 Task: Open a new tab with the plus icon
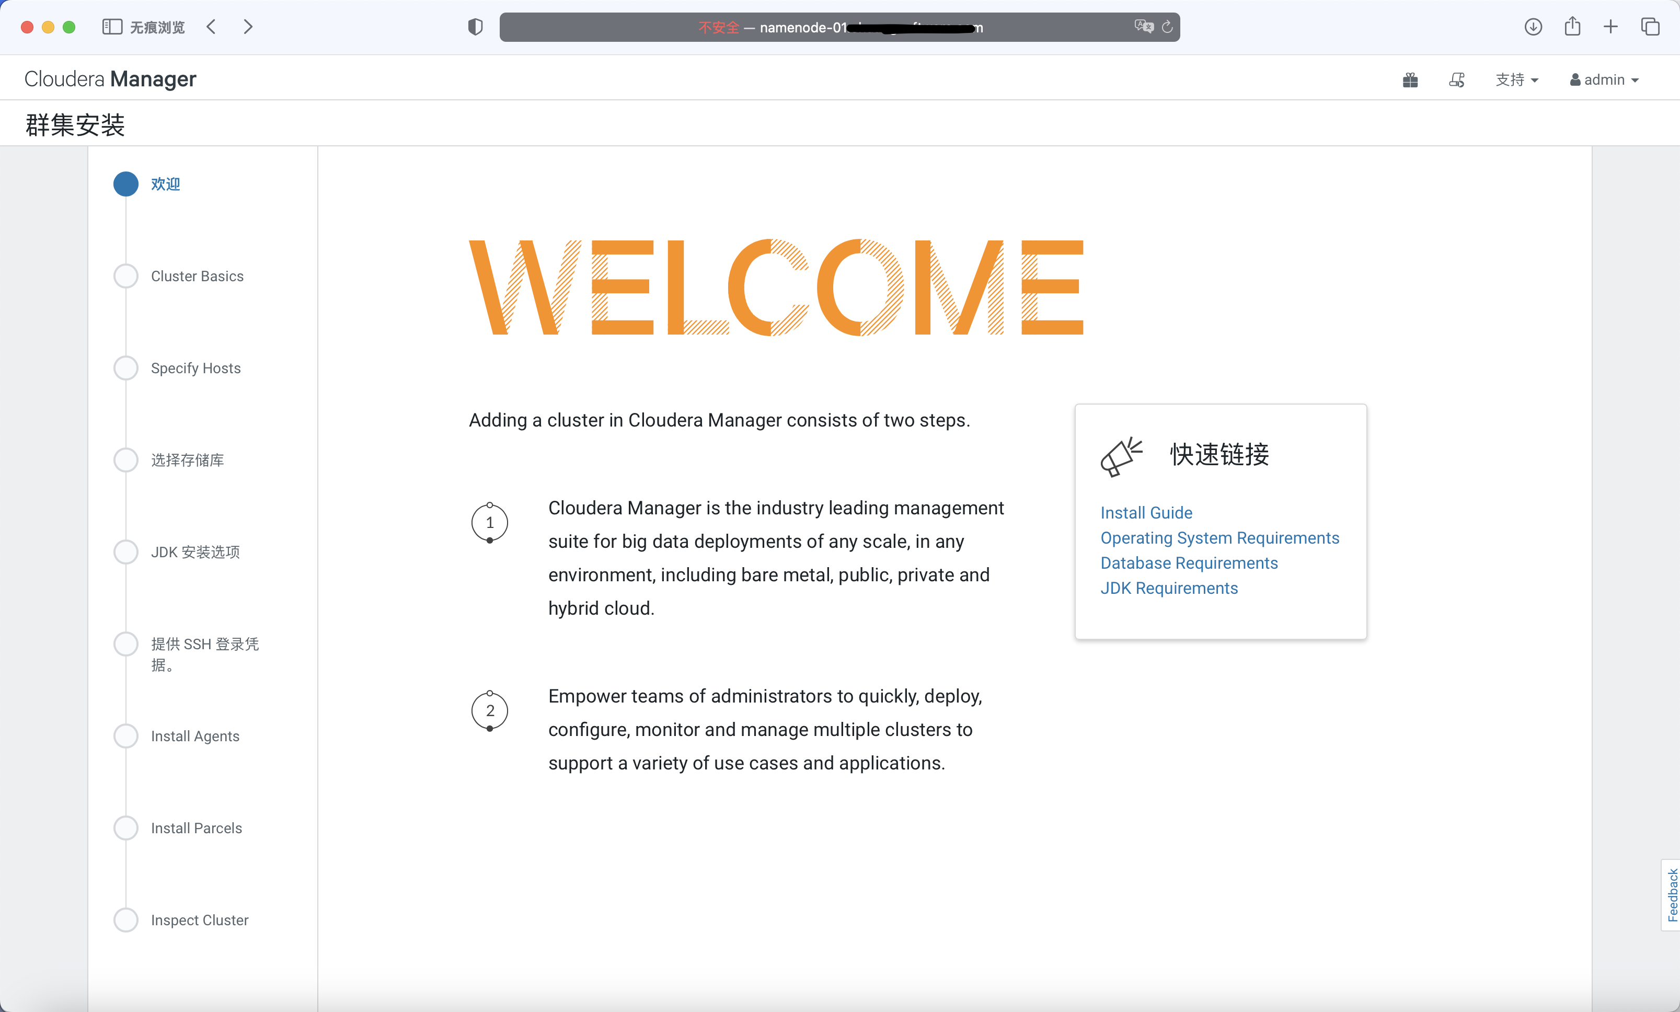click(1610, 27)
